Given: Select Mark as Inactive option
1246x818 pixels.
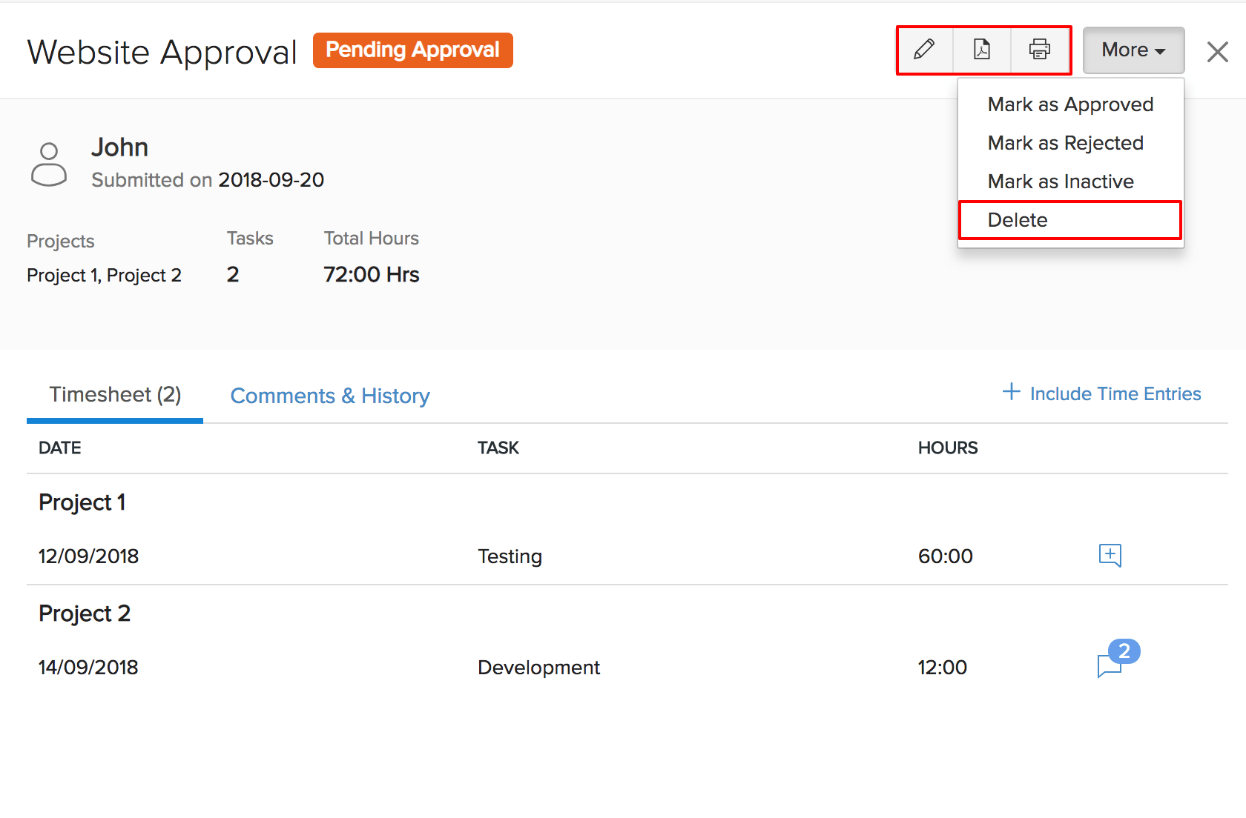Looking at the screenshot, I should [x=1061, y=182].
